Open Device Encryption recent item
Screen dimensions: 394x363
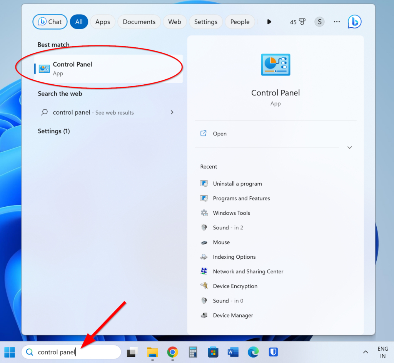pyautogui.click(x=275, y=286)
